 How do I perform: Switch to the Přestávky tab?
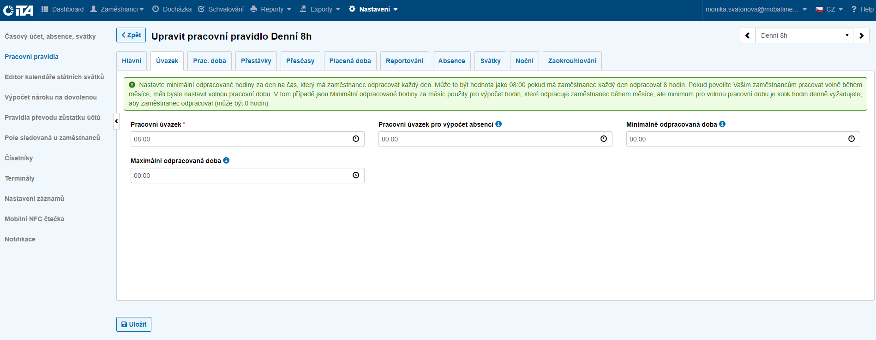point(256,61)
